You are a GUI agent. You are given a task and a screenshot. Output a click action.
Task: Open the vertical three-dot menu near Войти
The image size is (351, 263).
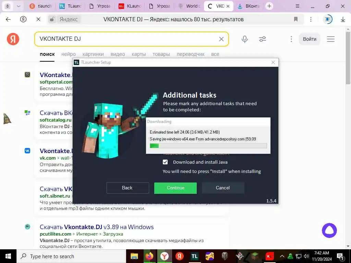[x=291, y=39]
